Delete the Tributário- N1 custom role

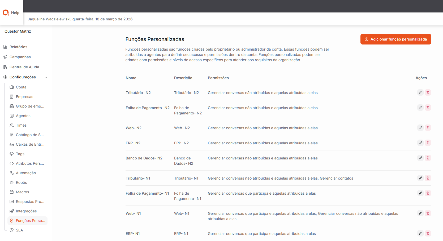point(428,178)
